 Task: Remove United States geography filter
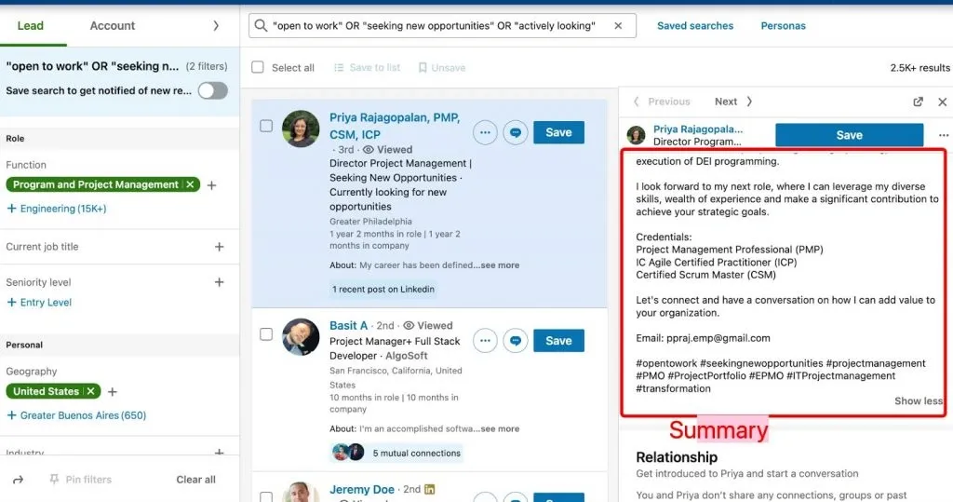pos(90,391)
